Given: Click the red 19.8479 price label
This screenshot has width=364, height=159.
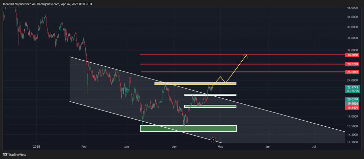Looking at the screenshot, I should [x=352, y=108].
